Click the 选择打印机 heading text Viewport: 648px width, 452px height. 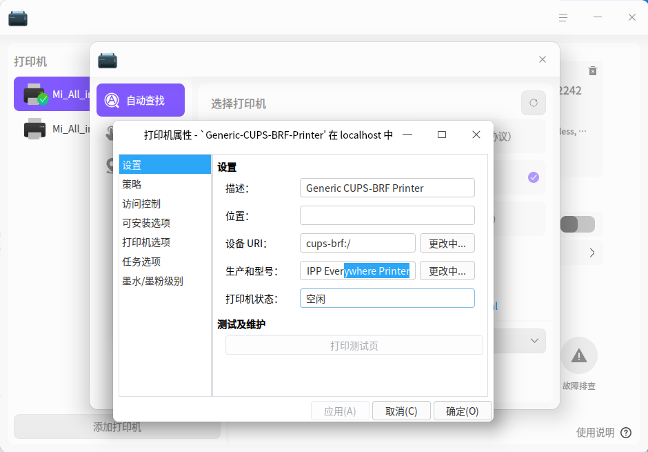click(239, 104)
